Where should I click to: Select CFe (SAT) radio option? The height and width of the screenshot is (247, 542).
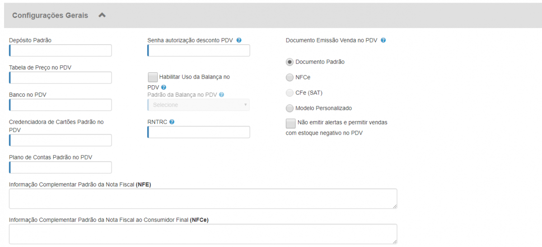pyautogui.click(x=290, y=93)
